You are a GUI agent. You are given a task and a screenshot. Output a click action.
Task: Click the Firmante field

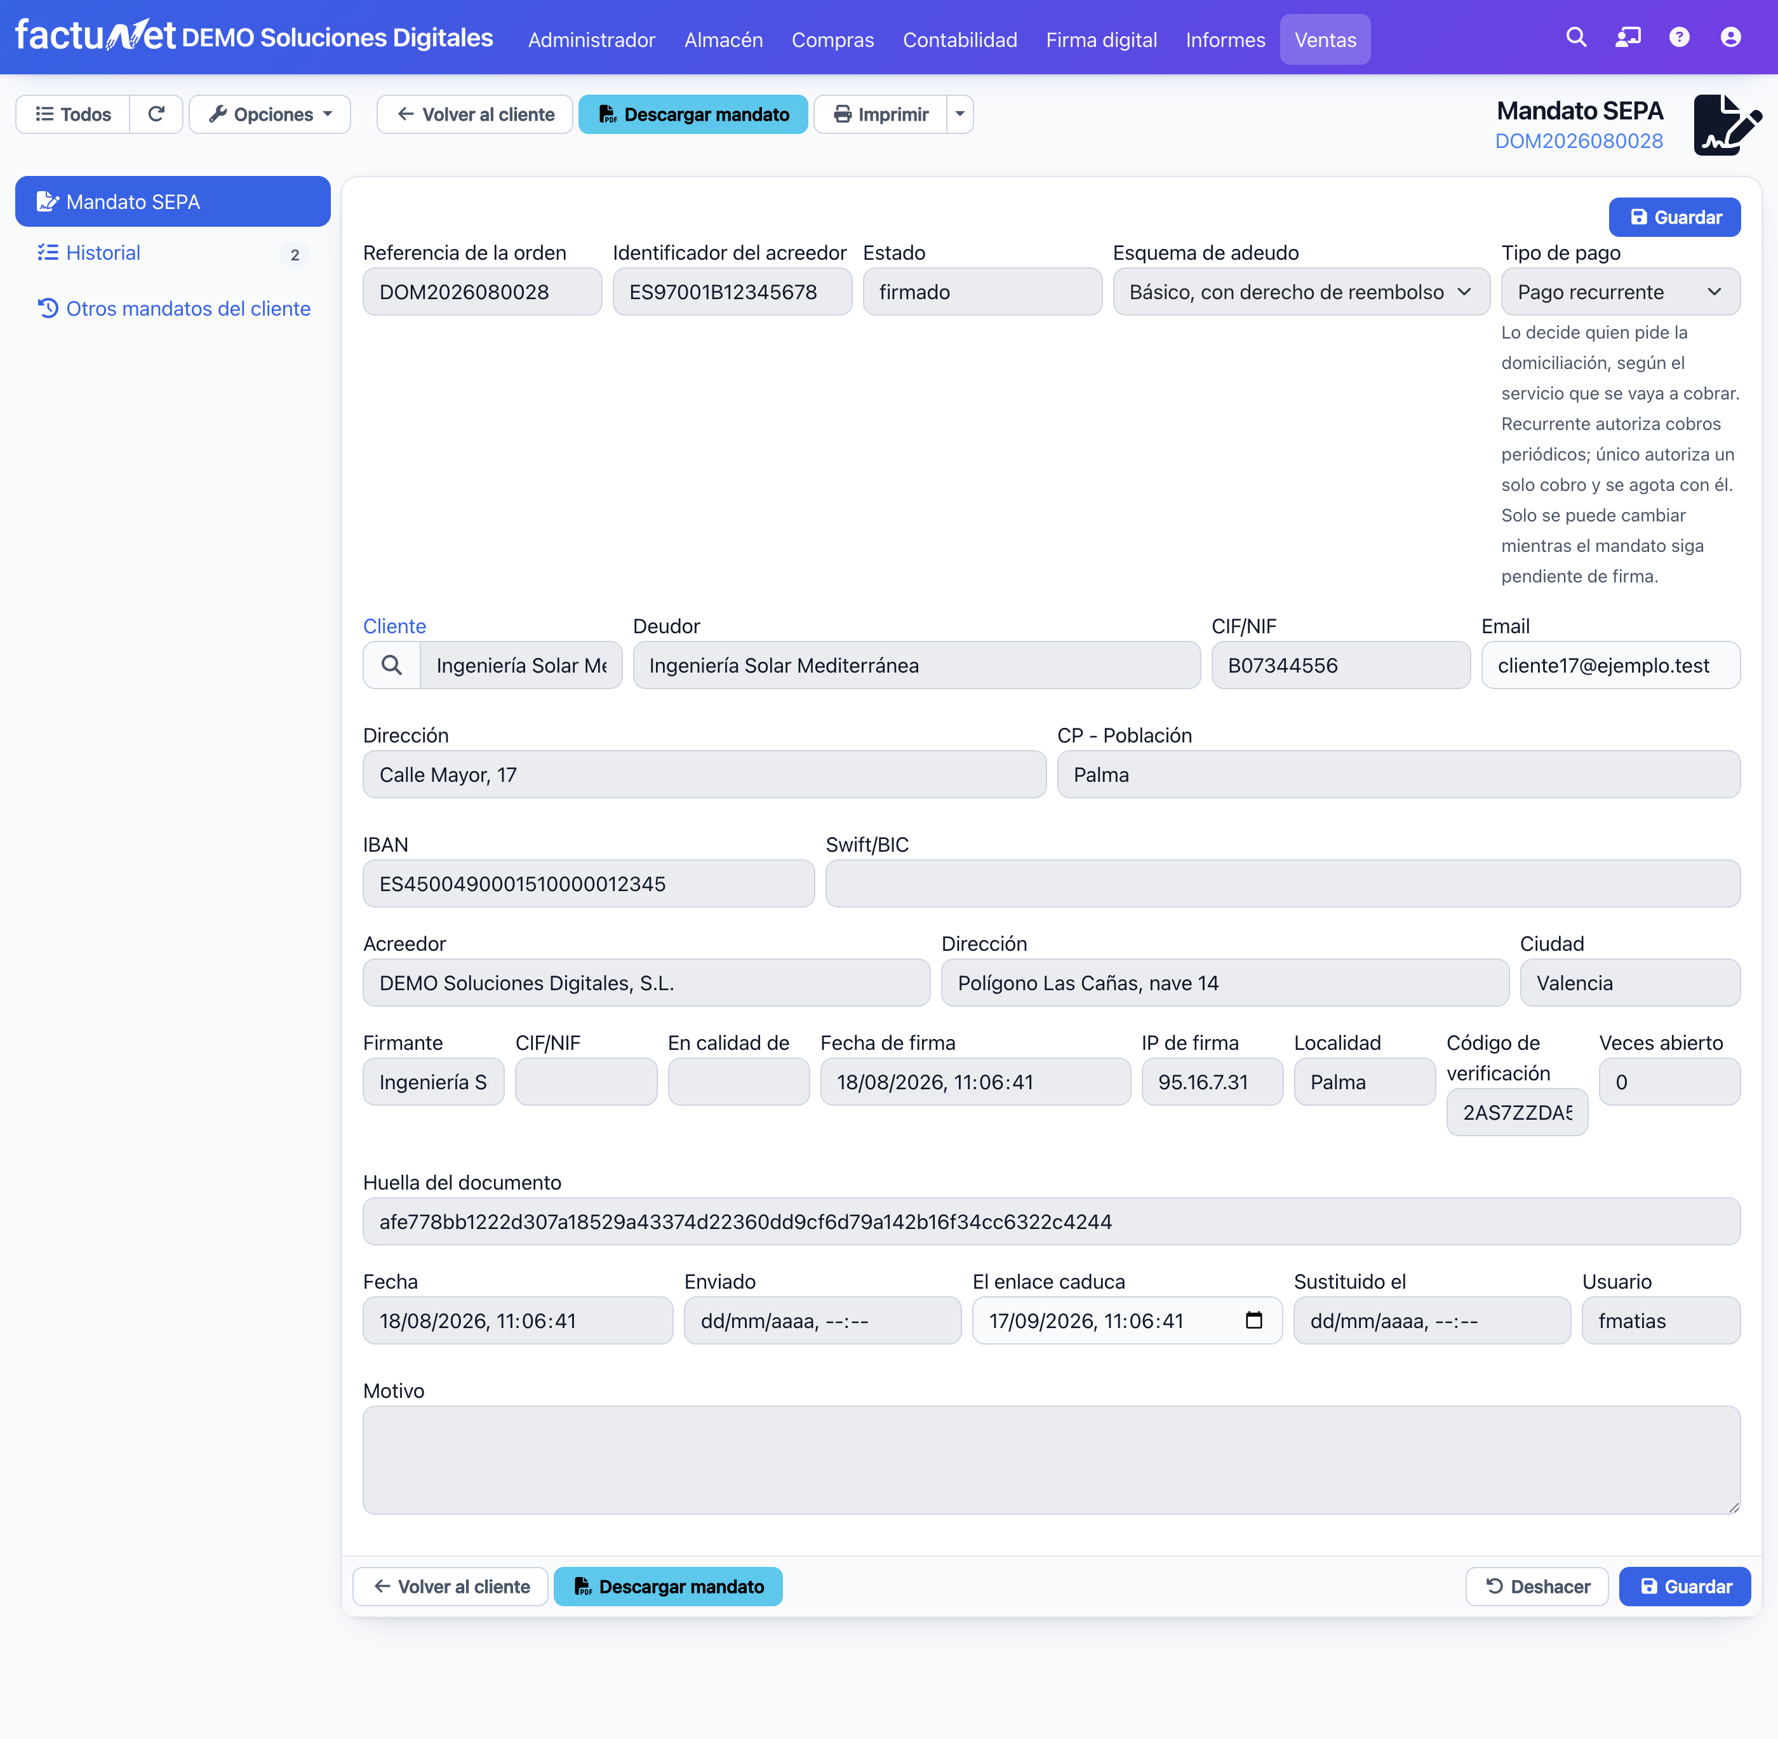coord(434,1082)
